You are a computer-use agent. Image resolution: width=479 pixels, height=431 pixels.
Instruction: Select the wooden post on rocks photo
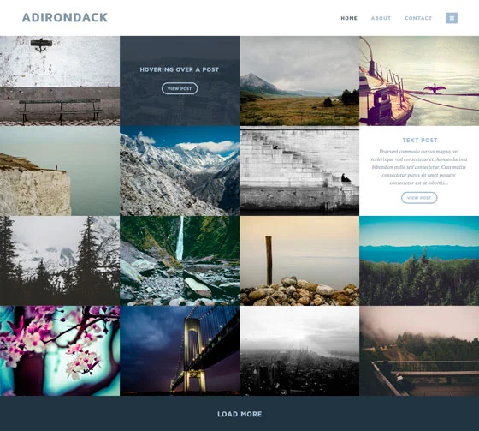299,260
